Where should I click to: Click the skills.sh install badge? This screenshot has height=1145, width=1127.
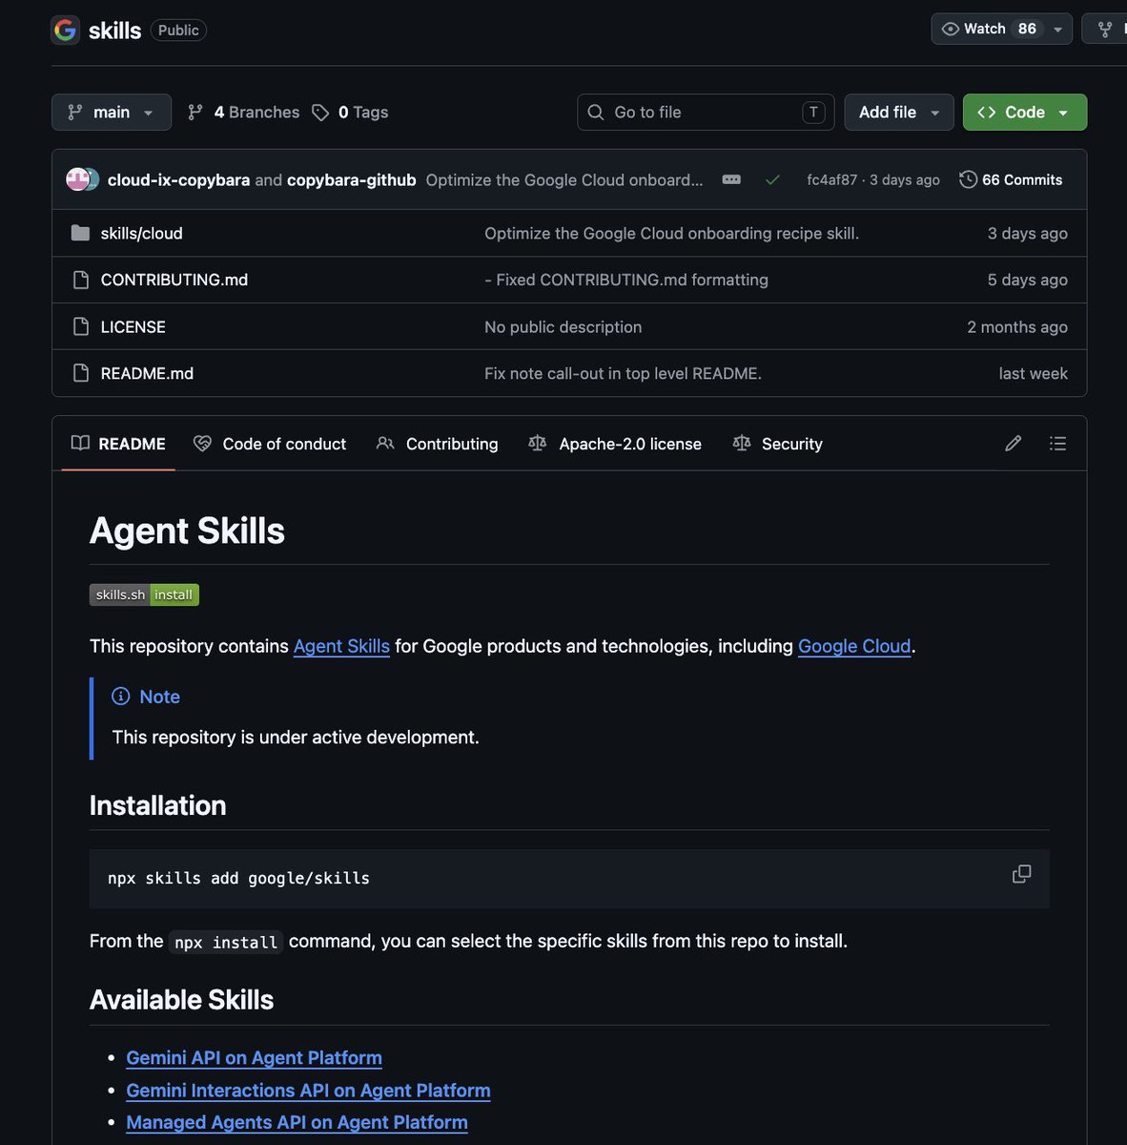[x=144, y=594]
